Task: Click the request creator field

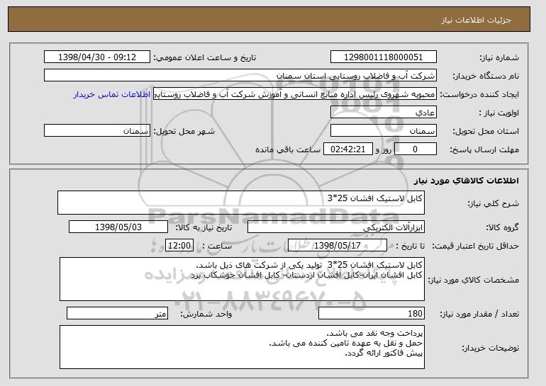Action: tap(295, 94)
